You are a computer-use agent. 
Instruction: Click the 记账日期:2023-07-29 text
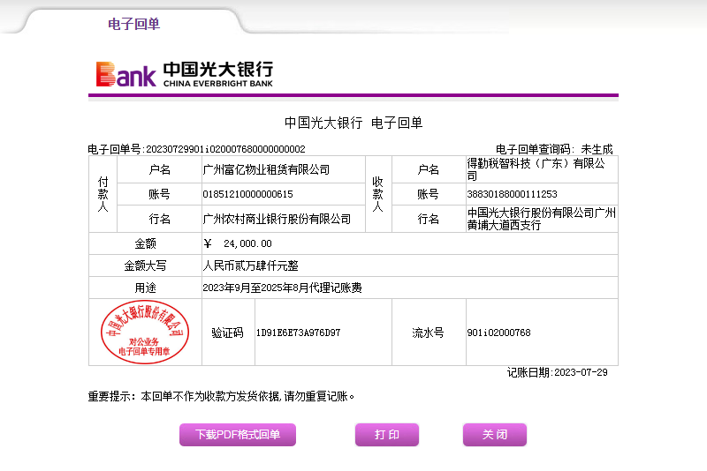(x=558, y=372)
